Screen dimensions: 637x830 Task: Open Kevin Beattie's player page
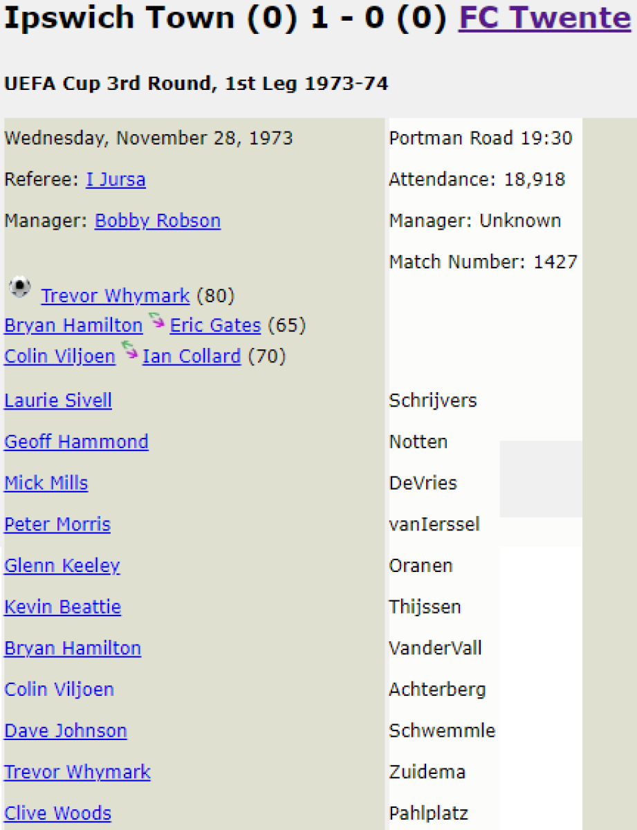pos(63,607)
